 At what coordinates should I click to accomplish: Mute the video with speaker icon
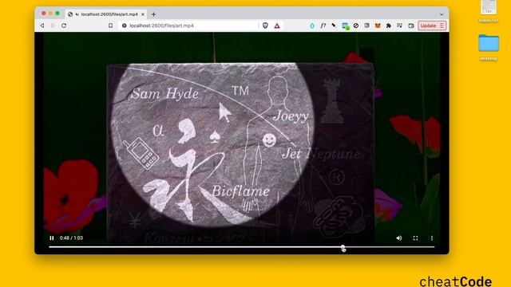tap(399, 238)
